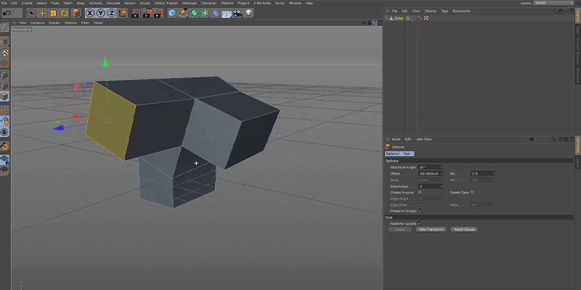The image size is (581, 290).
Task: Open the deformer objects icon
Action: [x=216, y=14]
